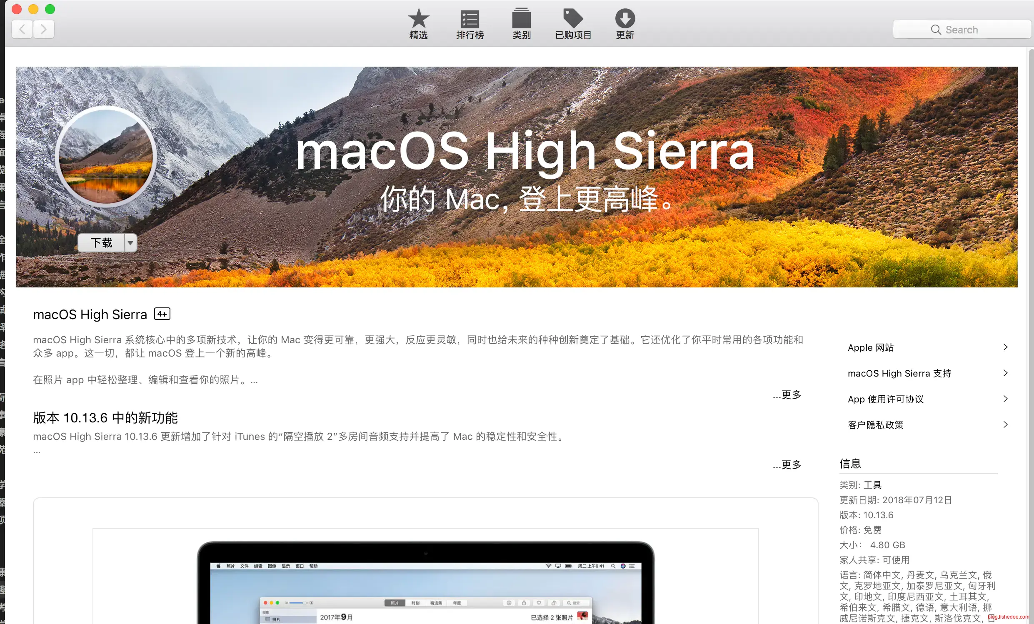
Task: Click the back navigation arrow
Action: 22,29
